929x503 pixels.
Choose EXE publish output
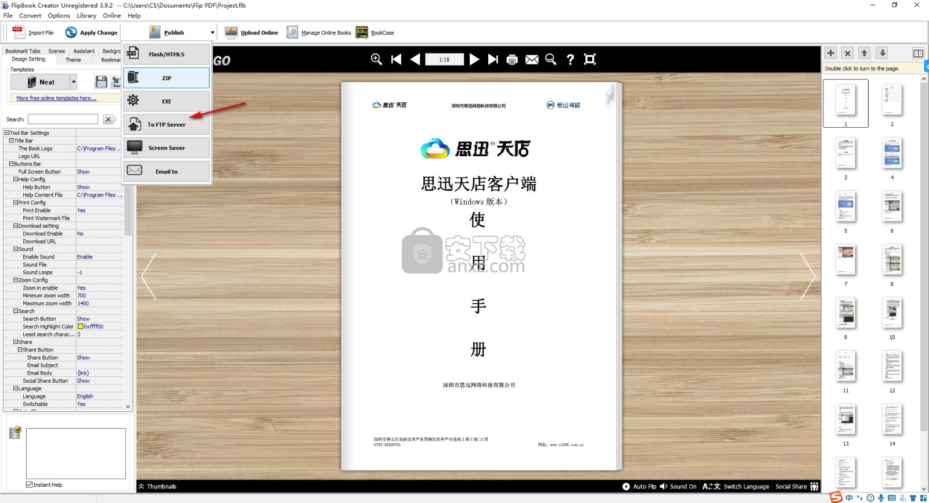point(166,101)
